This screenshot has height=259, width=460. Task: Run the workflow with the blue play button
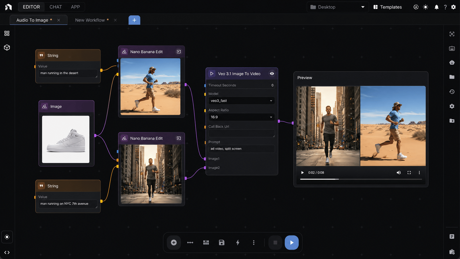pos(292,242)
